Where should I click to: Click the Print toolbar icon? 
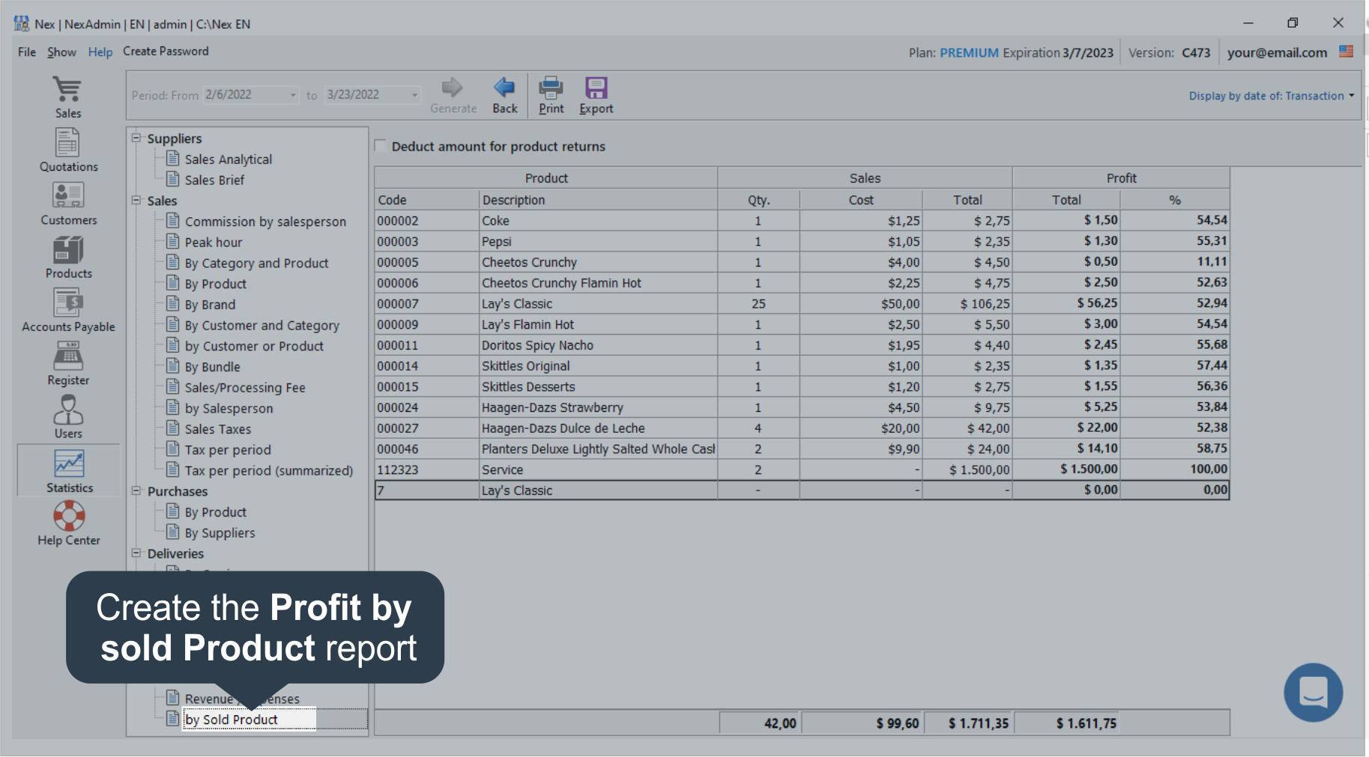coord(551,94)
